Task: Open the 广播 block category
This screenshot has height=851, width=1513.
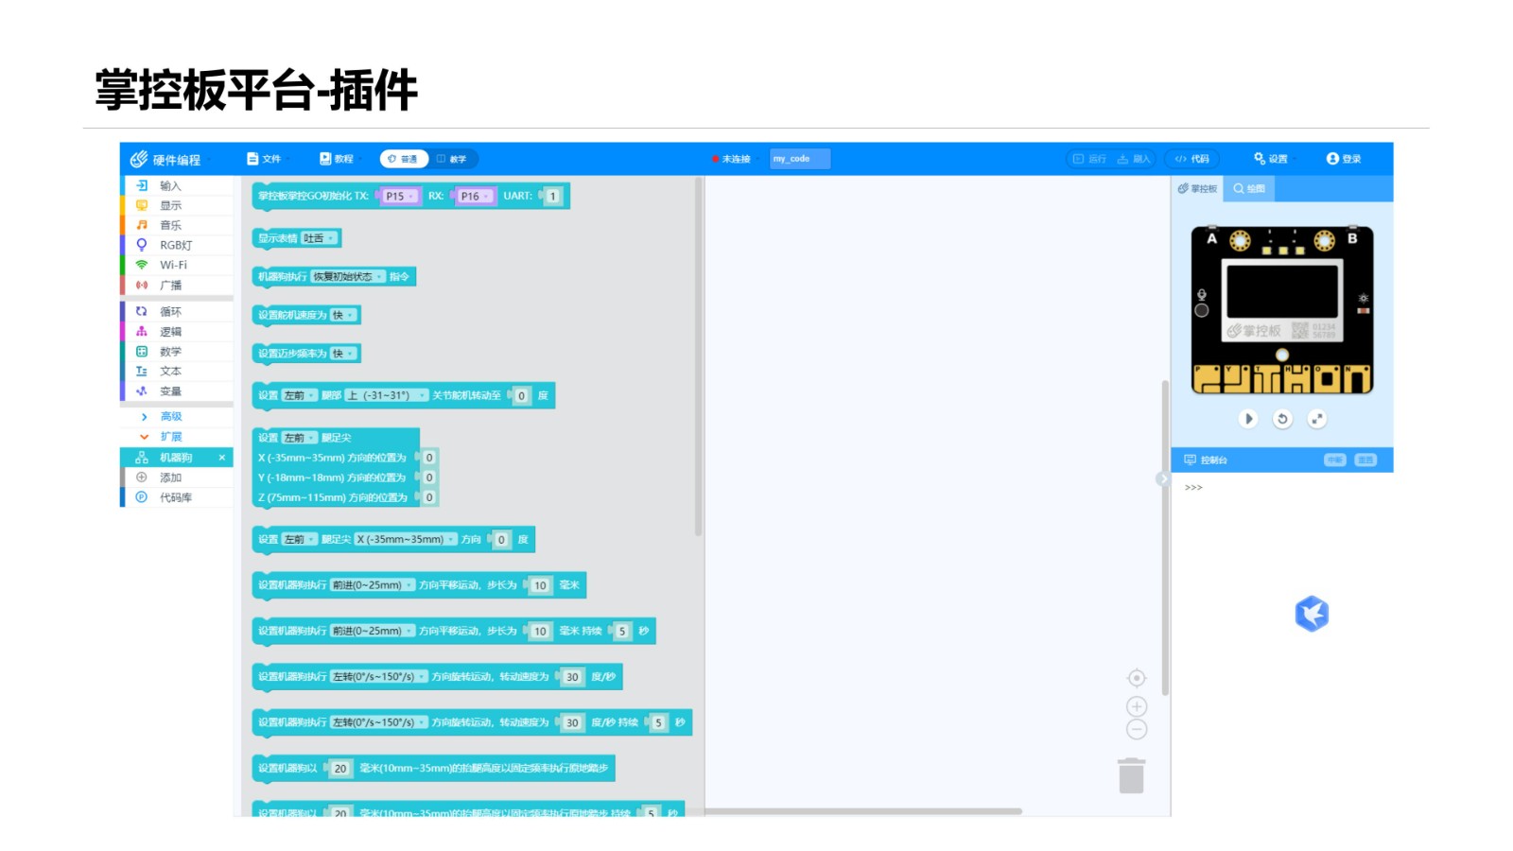Action: pos(177,285)
